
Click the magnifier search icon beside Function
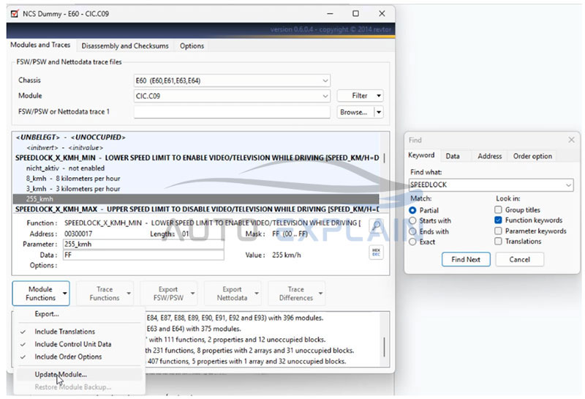[376, 225]
